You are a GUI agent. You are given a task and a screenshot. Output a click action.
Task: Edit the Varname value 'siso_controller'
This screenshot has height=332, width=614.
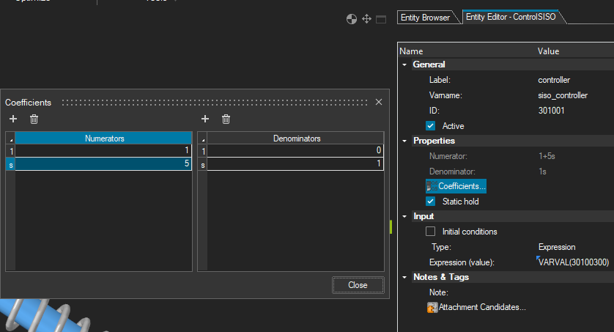(x=563, y=95)
